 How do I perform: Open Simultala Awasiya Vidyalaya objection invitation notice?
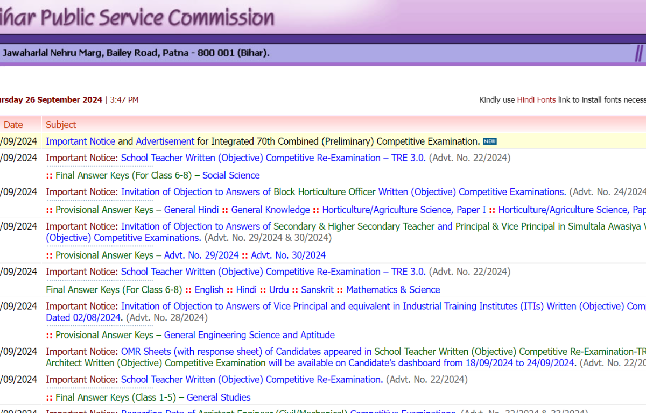point(383,226)
